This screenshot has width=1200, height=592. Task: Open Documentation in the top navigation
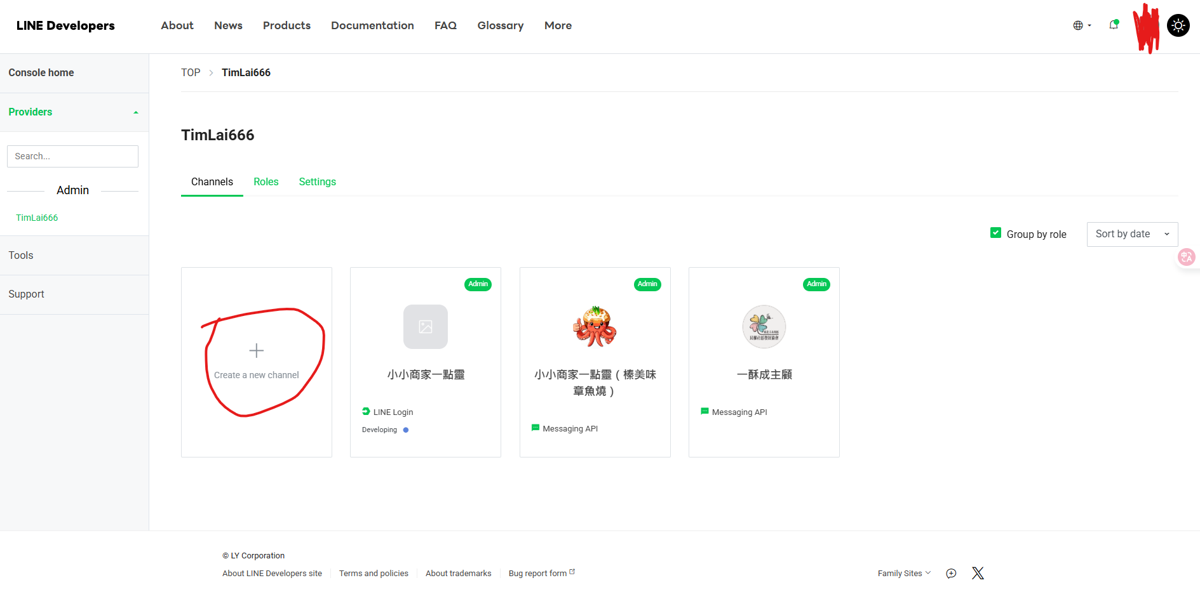tap(372, 25)
